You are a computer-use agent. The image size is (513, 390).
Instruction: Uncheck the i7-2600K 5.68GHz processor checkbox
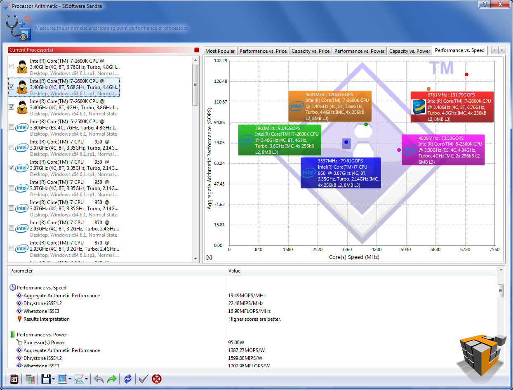12,87
